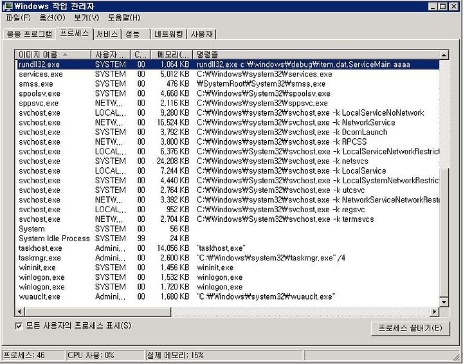Open the 파일(F) menu

click(x=18, y=18)
